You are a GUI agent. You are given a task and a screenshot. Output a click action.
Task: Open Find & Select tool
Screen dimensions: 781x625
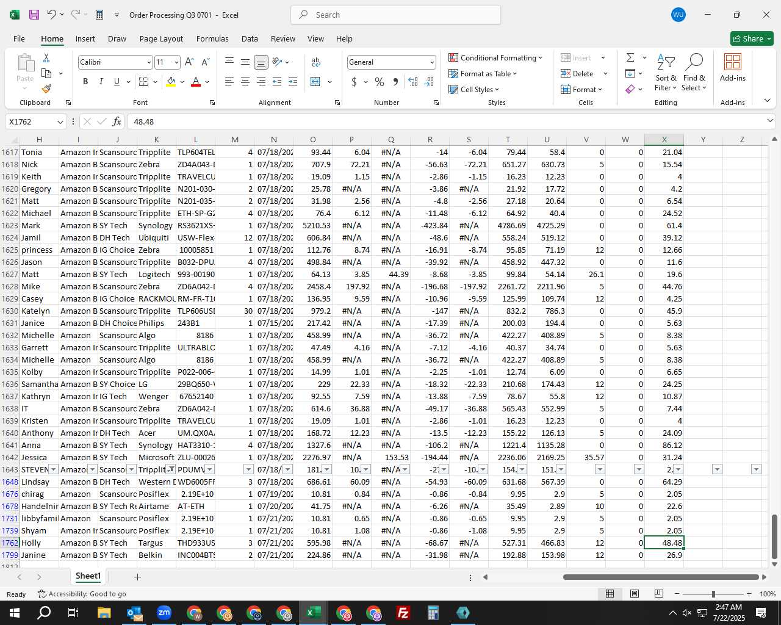click(x=694, y=73)
